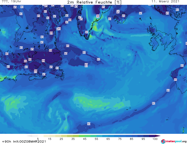
Task: Click the meteopool.org logo link
Action: coord(174,141)
